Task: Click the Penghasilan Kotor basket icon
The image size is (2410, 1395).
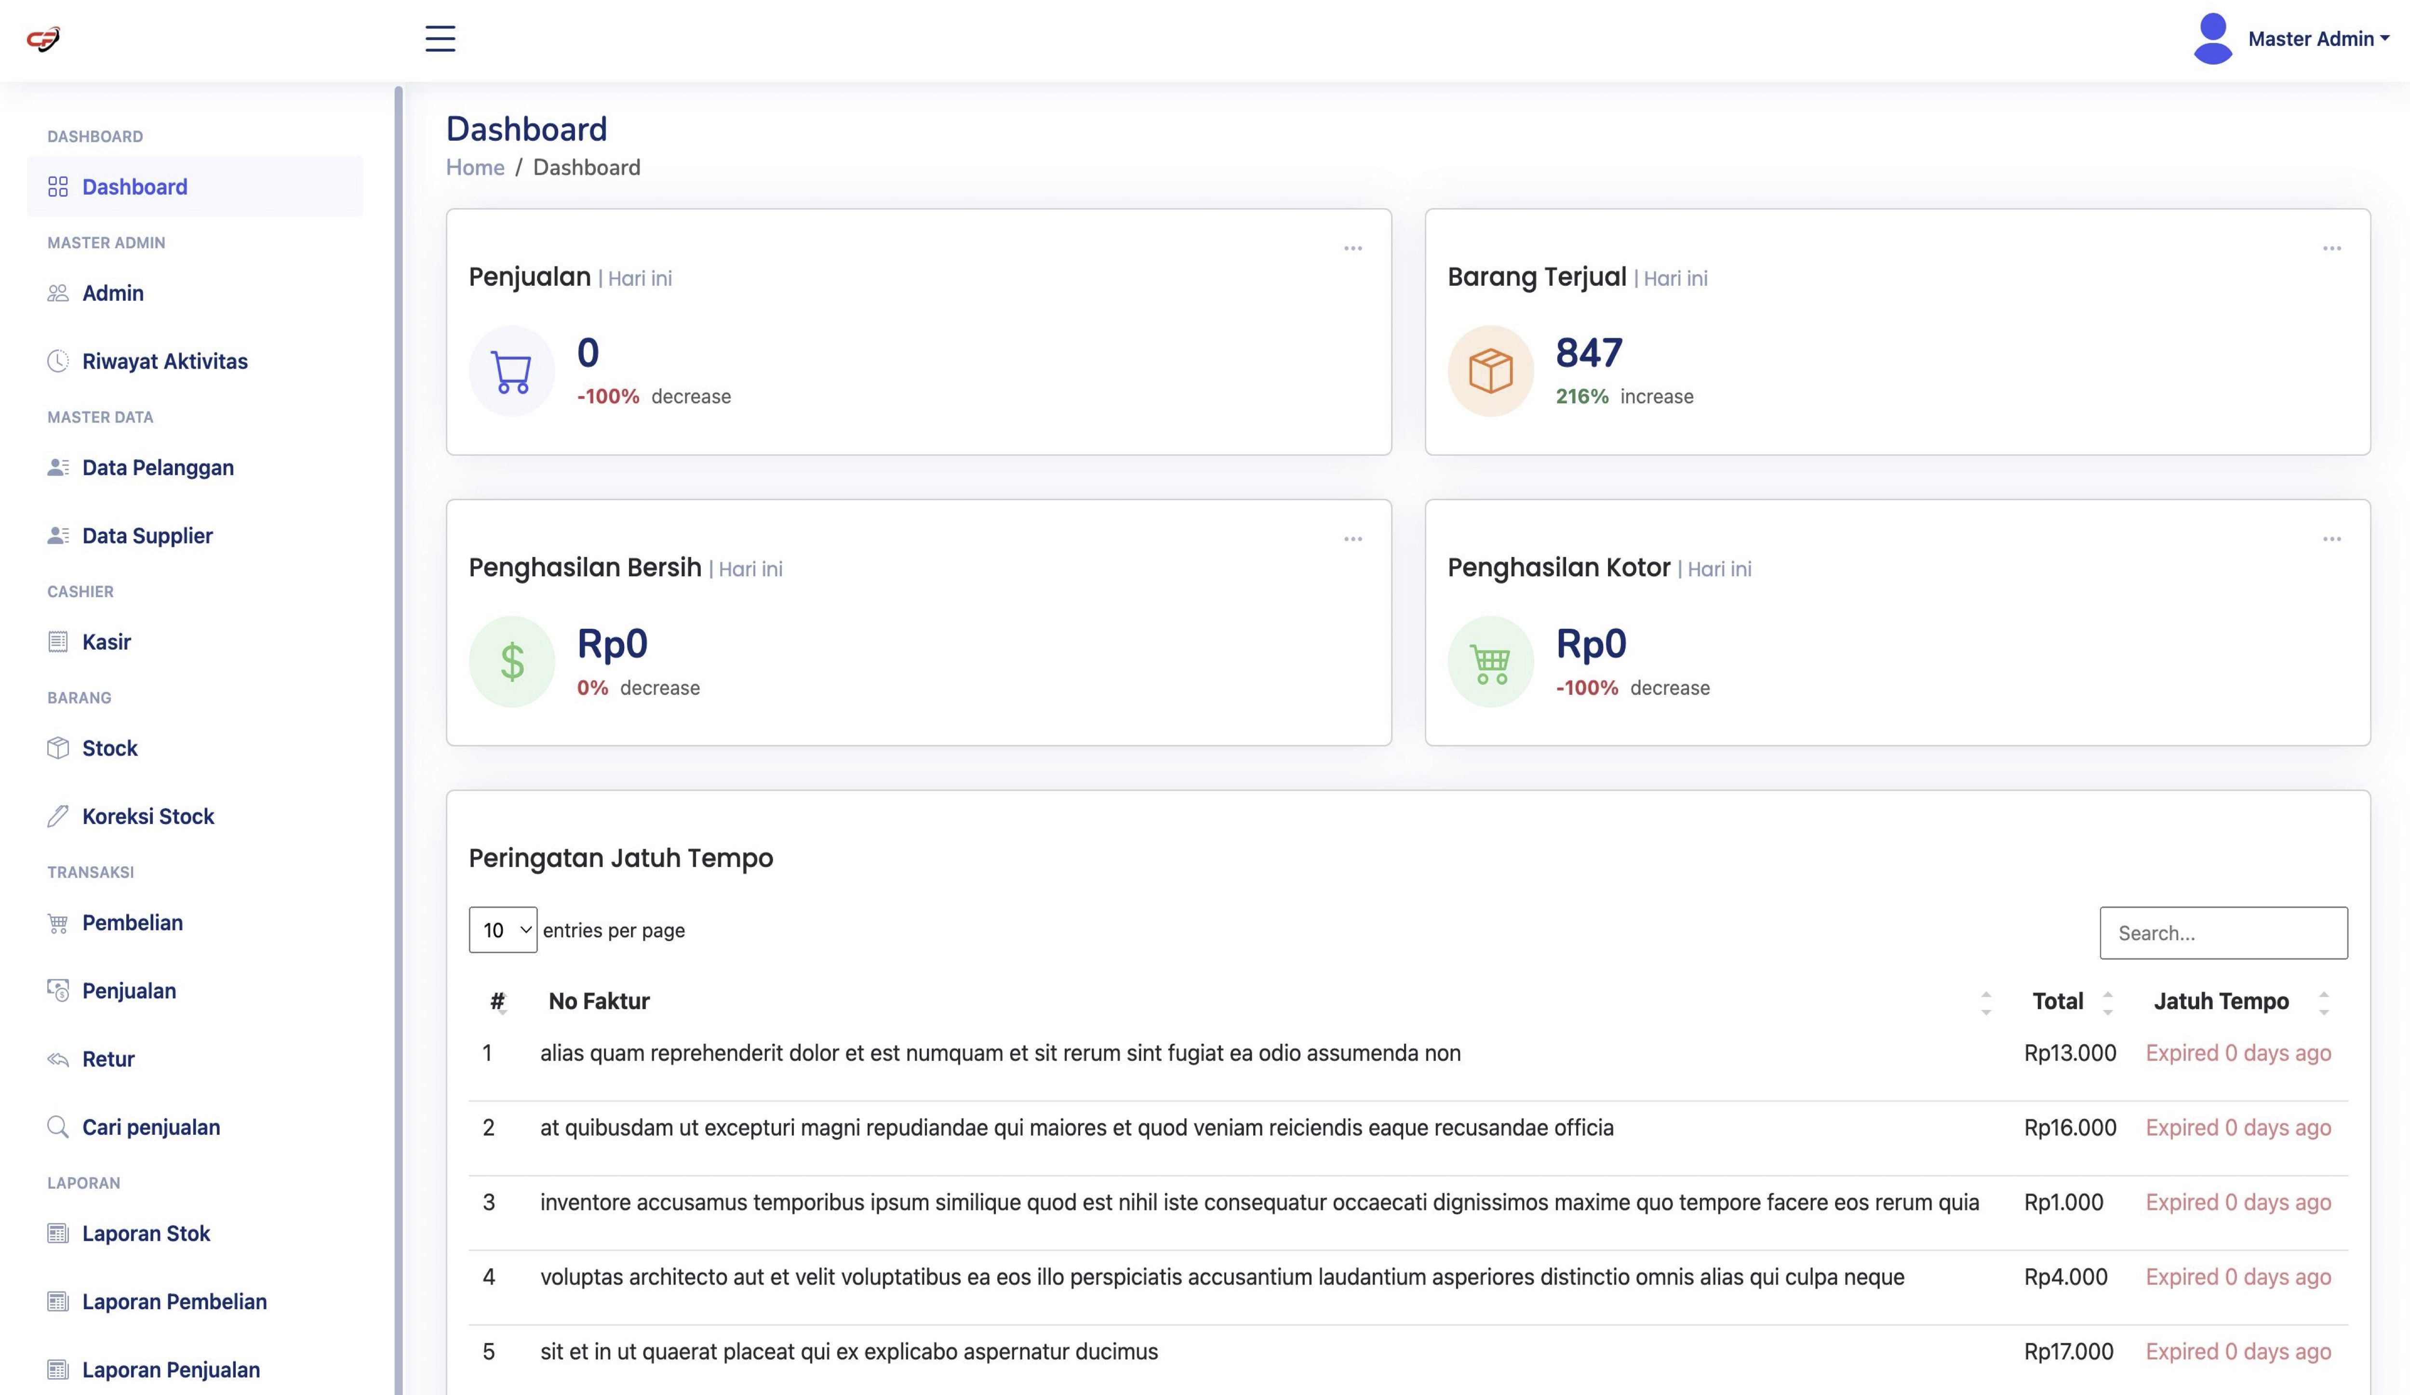Action: pos(1490,662)
